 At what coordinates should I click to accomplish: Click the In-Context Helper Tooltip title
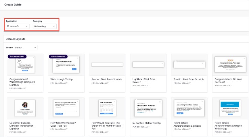[147, 123]
